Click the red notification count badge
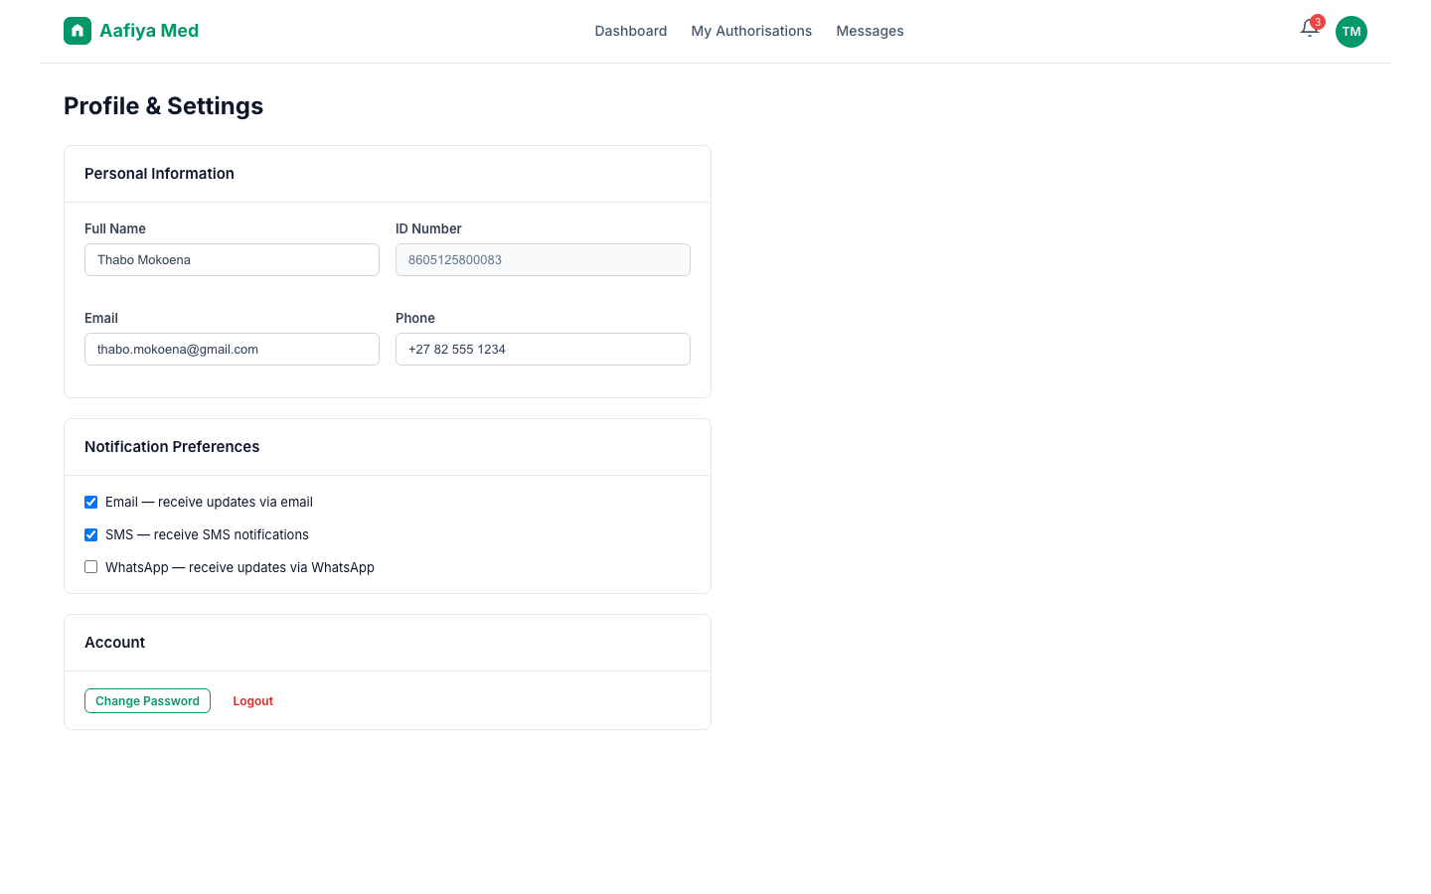 coord(1318,22)
